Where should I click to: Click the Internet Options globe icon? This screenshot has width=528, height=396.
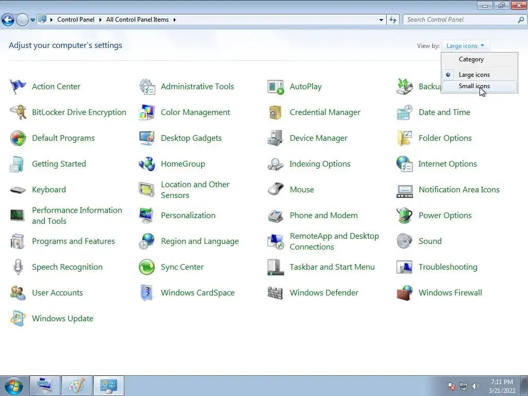[405, 164]
